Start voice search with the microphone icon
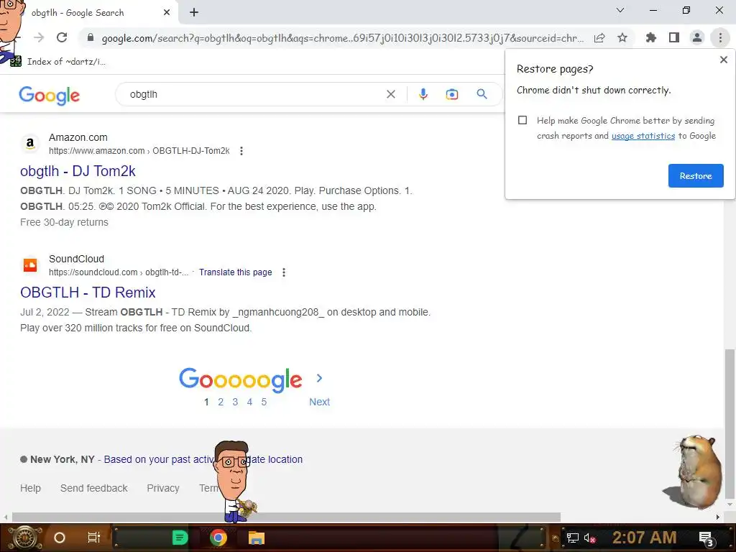736x552 pixels. [x=423, y=94]
